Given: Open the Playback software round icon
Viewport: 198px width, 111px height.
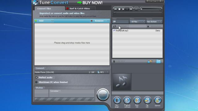Looking at the screenshot, I should (127, 100).
